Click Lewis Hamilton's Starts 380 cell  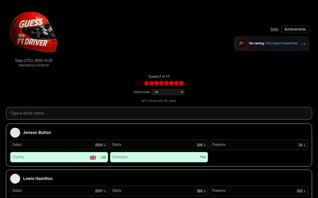(x=159, y=191)
